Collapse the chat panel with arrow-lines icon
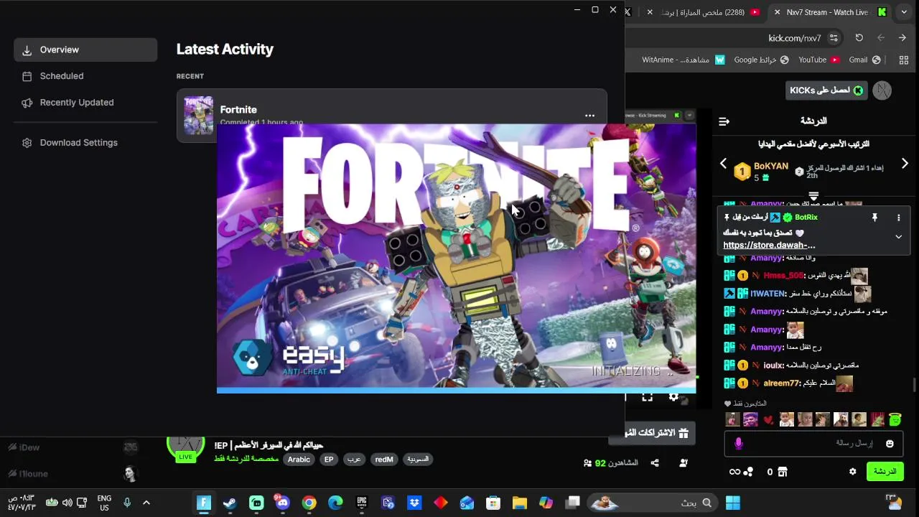Viewport: 919px width, 517px height. 724,121
